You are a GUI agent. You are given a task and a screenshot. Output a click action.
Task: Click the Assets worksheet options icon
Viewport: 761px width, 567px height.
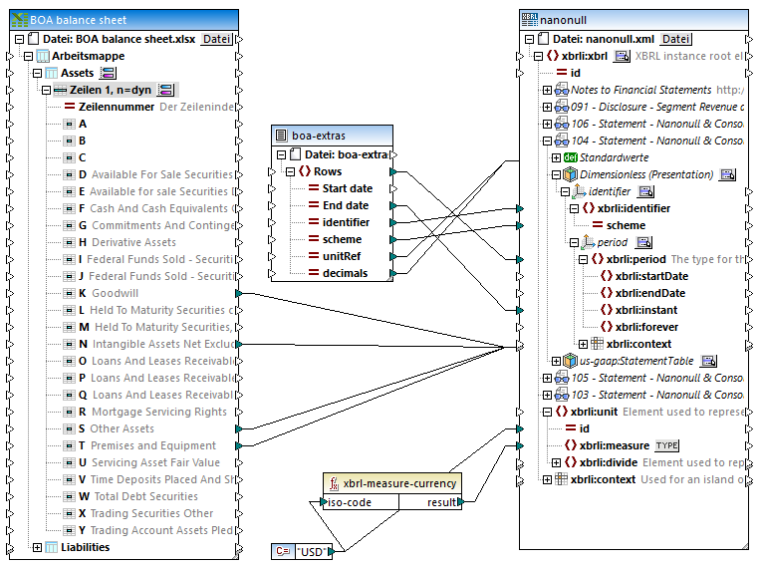click(107, 73)
